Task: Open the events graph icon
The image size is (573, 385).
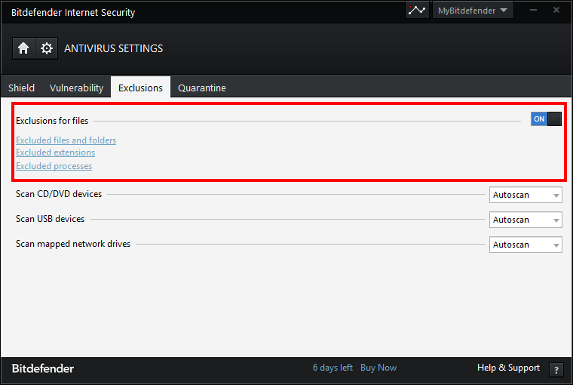Action: (x=417, y=11)
